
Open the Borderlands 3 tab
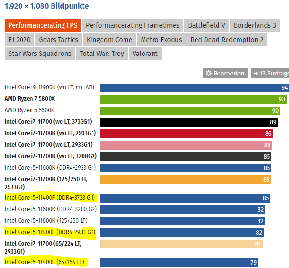[255, 26]
